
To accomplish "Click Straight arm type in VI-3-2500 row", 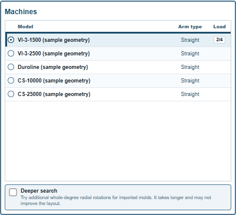I will 190,54.
